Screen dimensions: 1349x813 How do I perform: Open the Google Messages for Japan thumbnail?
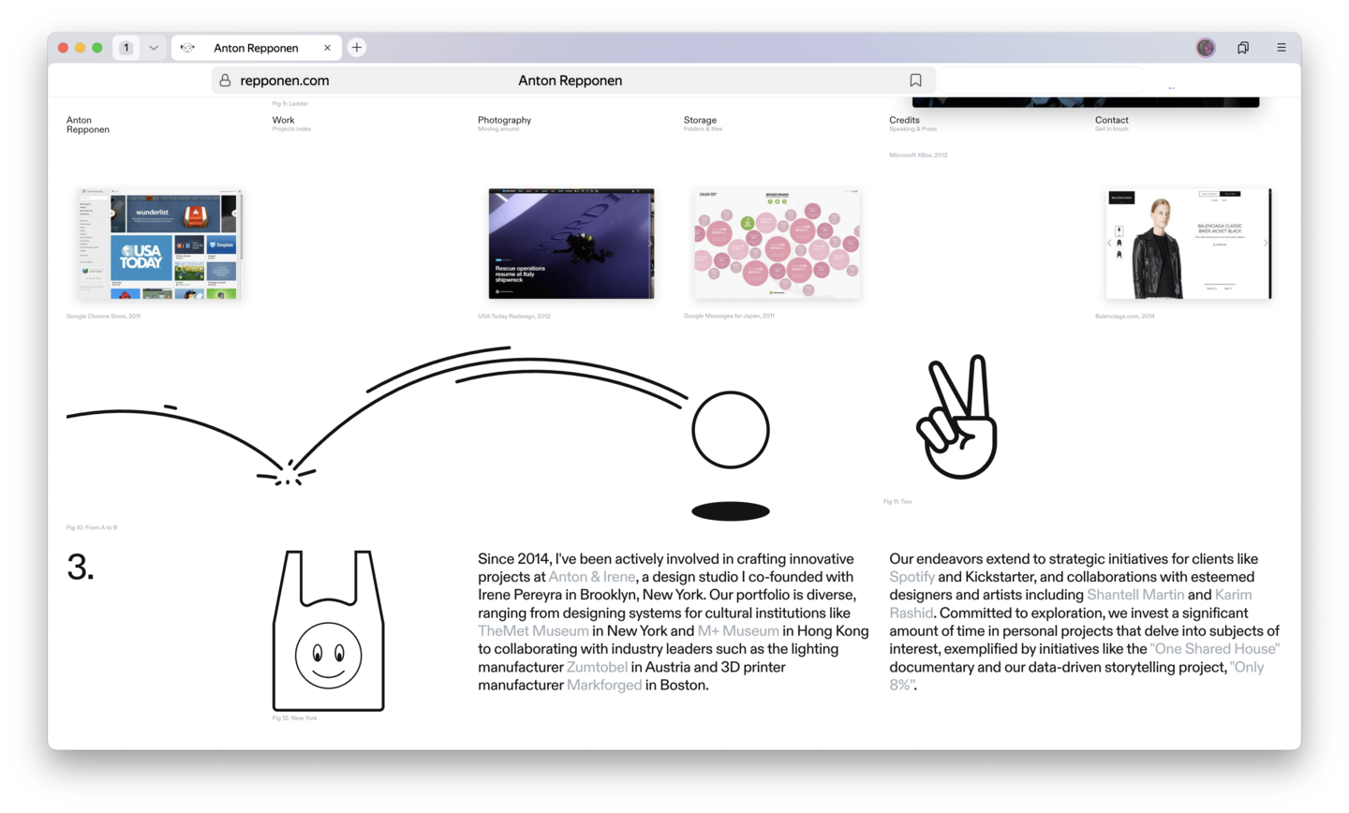(777, 244)
